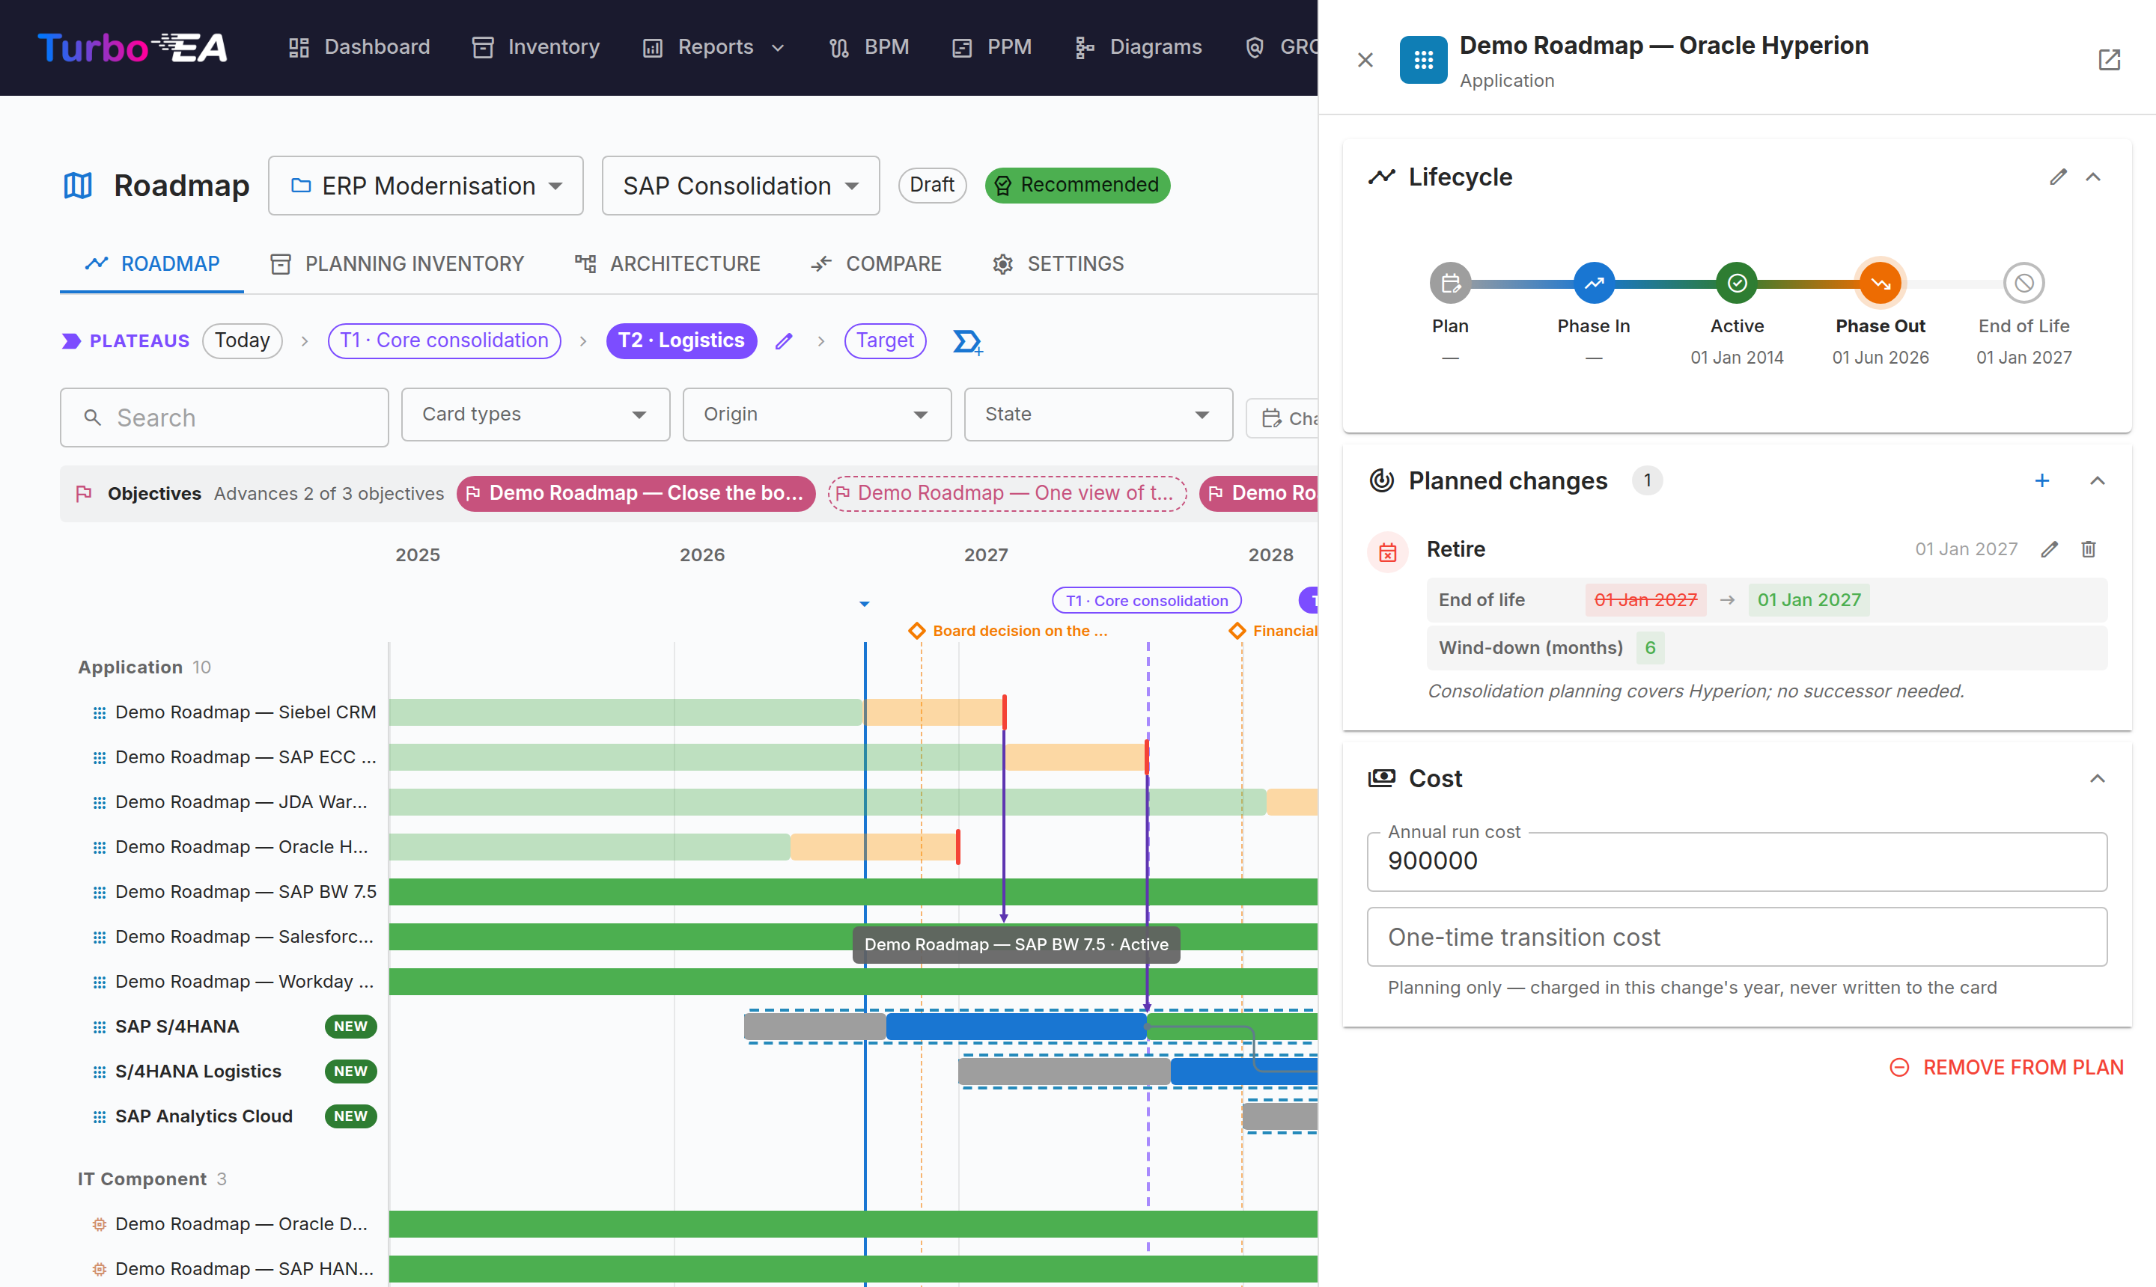2156x1287 pixels.
Task: Open the Diagrams section
Action: click(x=1139, y=47)
